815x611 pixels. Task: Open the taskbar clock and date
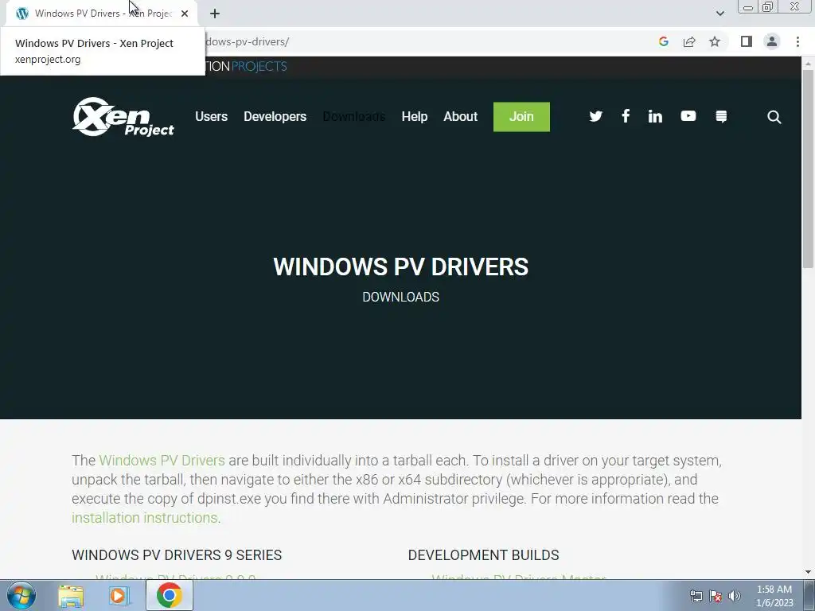pos(774,596)
